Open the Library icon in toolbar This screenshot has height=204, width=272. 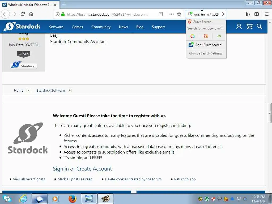(x=248, y=14)
